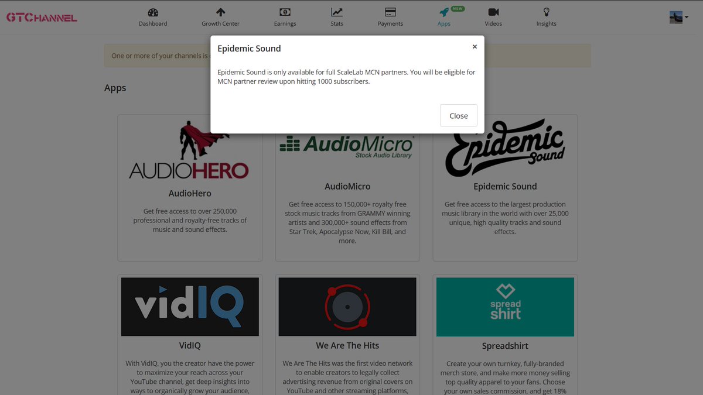Click the We Are The Hits description
Screen dimensions: 703x395
[347, 377]
